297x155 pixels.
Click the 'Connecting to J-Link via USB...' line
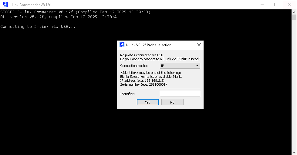[38, 27]
